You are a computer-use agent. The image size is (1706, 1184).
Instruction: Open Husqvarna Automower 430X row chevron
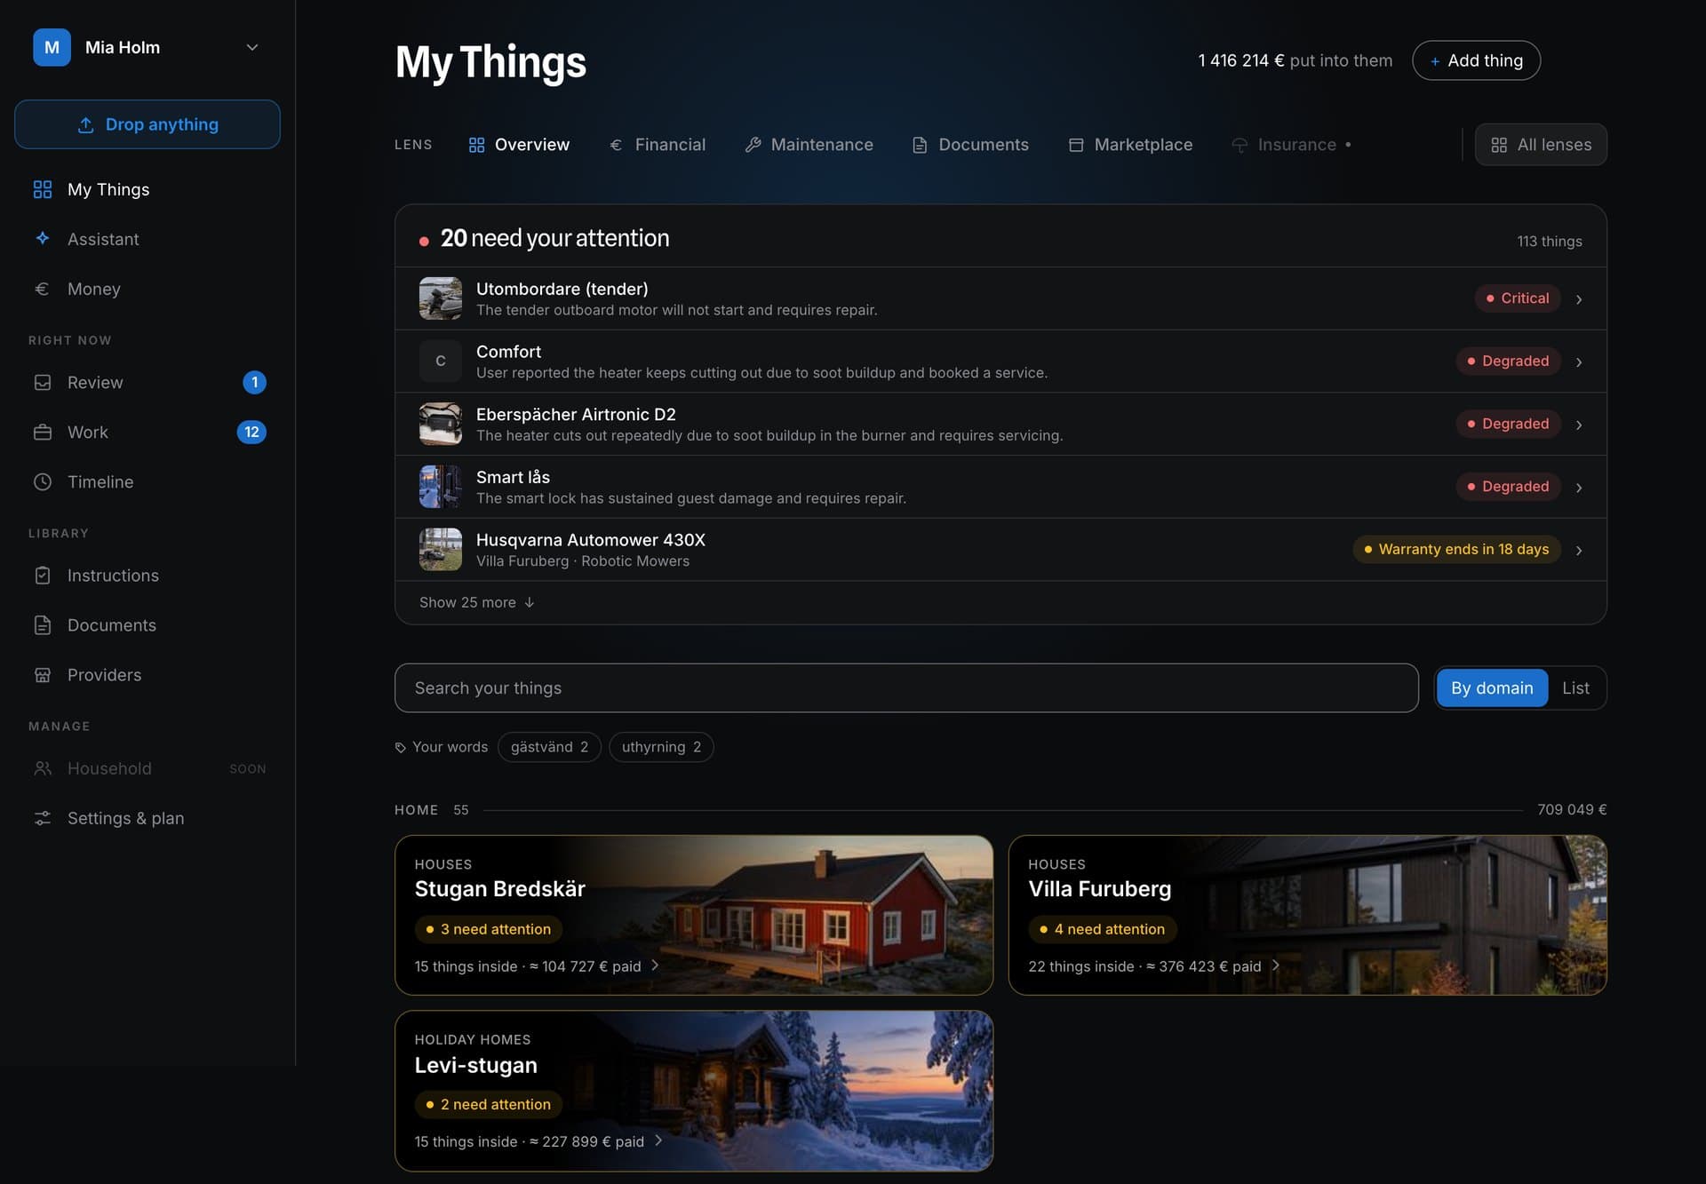1579,551
